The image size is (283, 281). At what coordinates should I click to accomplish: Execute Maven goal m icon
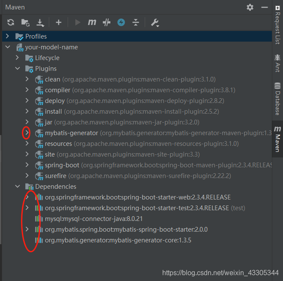pyautogui.click(x=92, y=22)
